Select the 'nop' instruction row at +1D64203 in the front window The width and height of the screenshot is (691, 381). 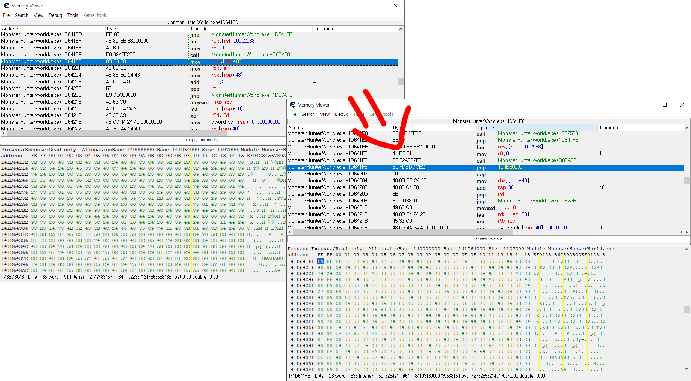[485, 174]
